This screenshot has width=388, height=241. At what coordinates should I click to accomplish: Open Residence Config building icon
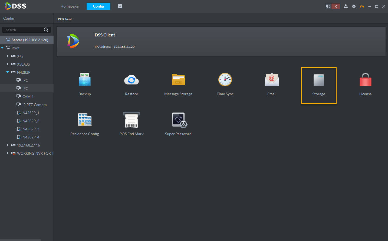(x=85, y=120)
